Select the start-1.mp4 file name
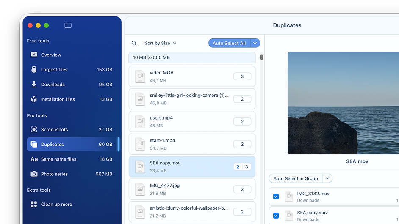Screen dimensions: 399x224 [x=162, y=140]
